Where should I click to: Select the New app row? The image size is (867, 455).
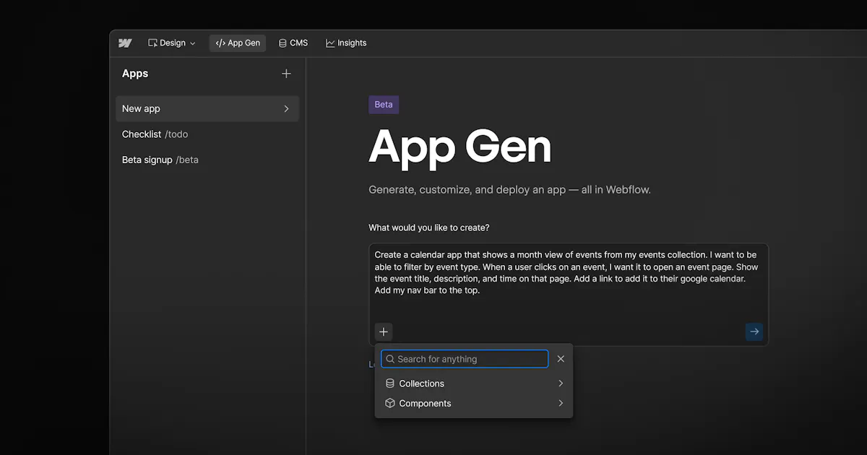tap(207, 108)
